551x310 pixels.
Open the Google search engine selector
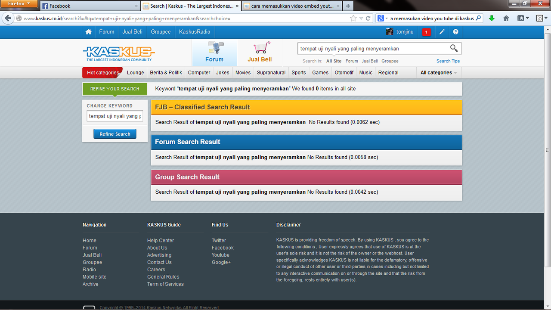click(383, 19)
